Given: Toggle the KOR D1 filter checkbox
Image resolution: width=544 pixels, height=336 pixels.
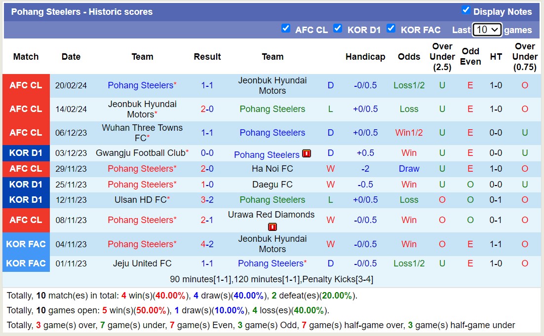Looking at the screenshot, I should [338, 29].
